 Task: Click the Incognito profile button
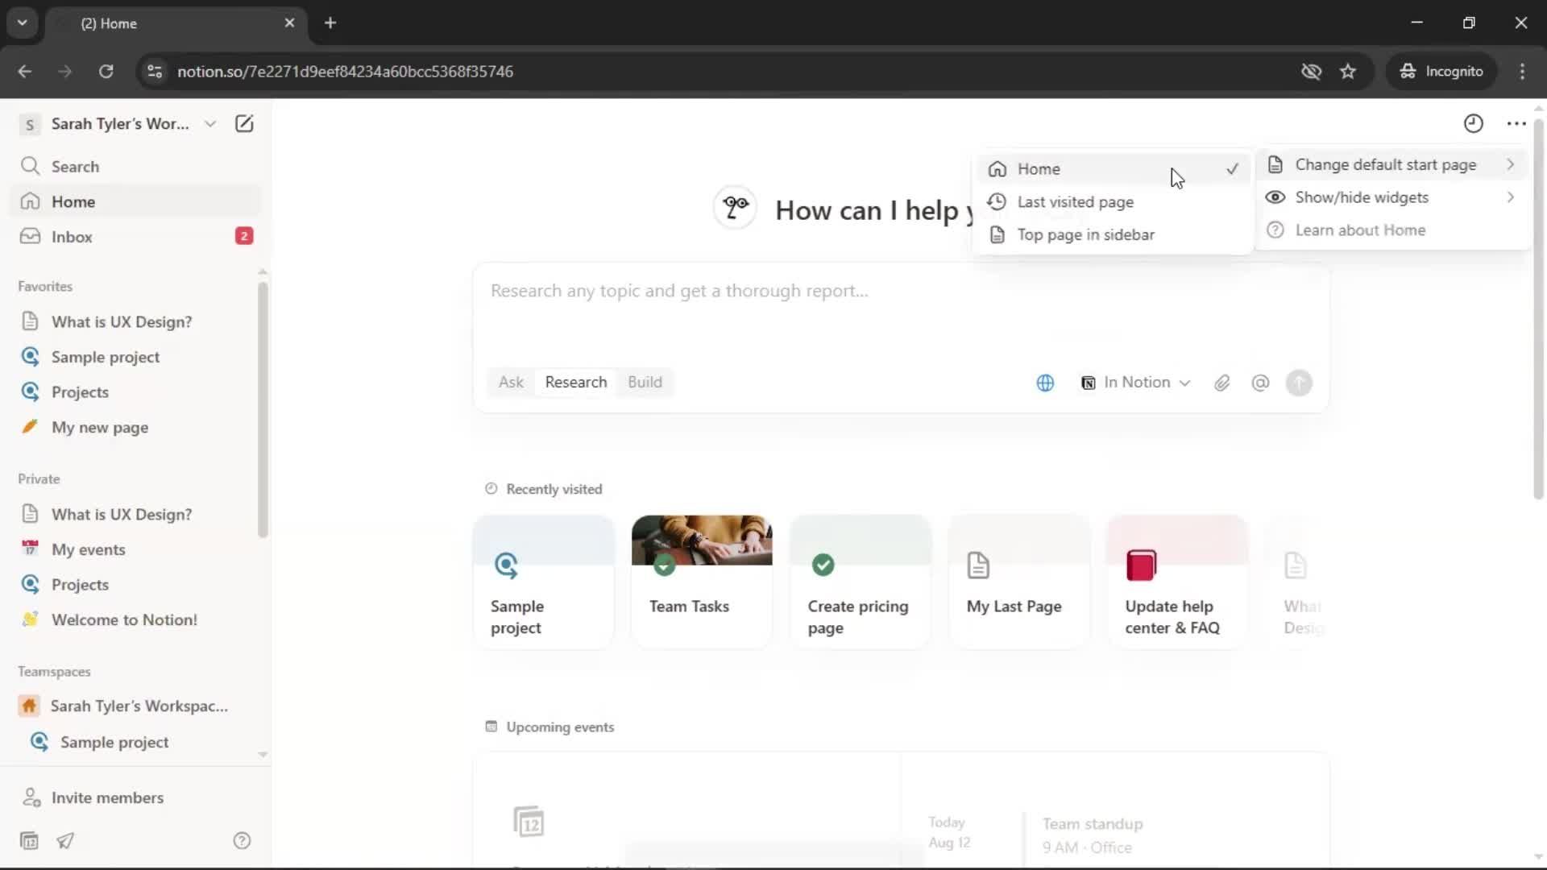pyautogui.click(x=1441, y=72)
